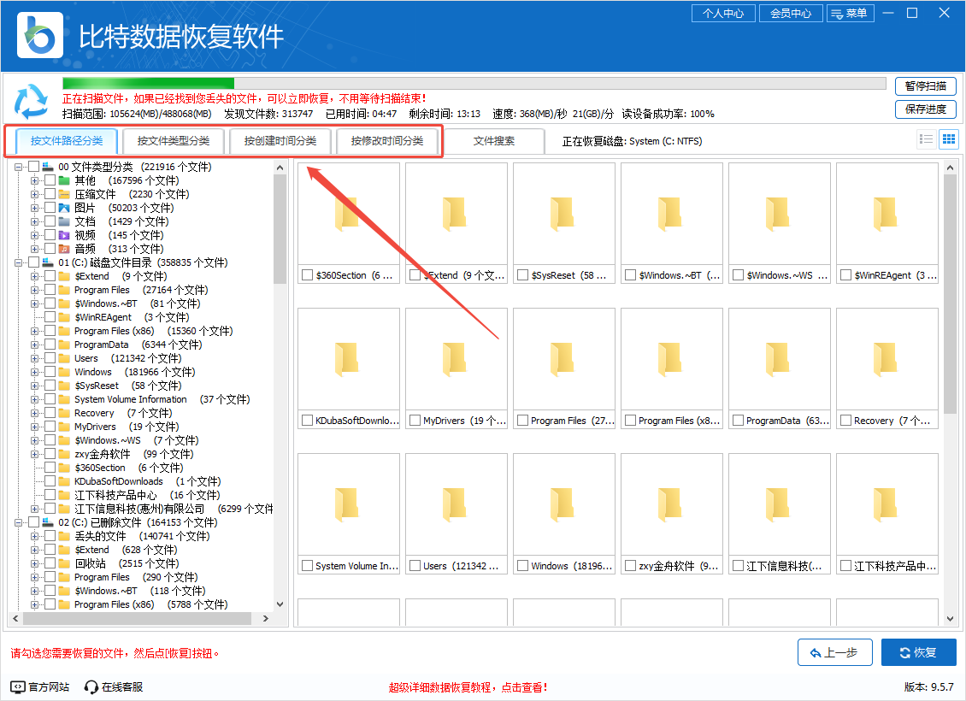Image resolution: width=966 pixels, height=701 pixels.
Task: Collapse the 00 文件类型分类 tree node
Action: click(x=19, y=167)
